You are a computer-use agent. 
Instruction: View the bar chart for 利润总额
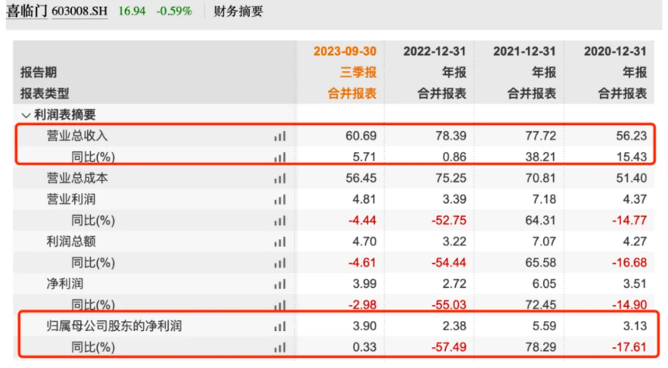pyautogui.click(x=279, y=241)
